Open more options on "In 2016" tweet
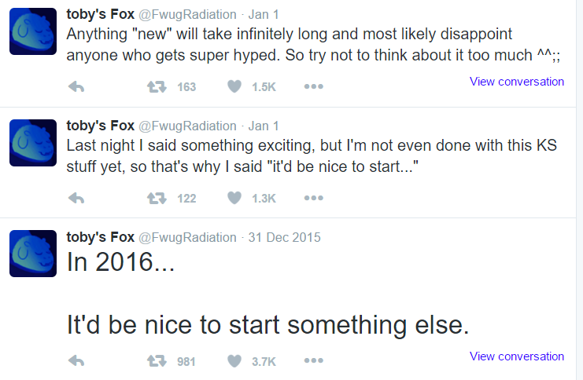 coord(313,361)
